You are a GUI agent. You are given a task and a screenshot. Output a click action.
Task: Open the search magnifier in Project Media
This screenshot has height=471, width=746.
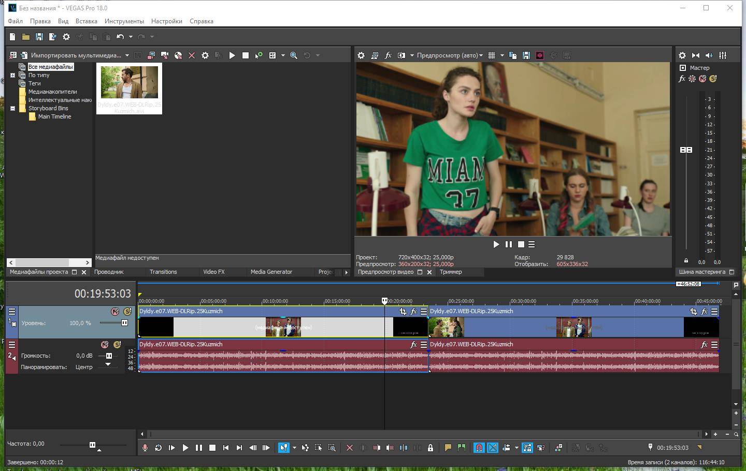[x=294, y=55]
